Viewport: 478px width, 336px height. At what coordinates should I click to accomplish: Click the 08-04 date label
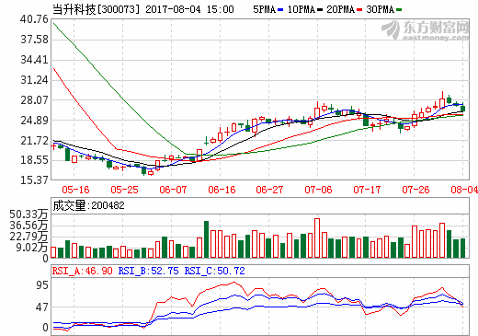click(464, 190)
